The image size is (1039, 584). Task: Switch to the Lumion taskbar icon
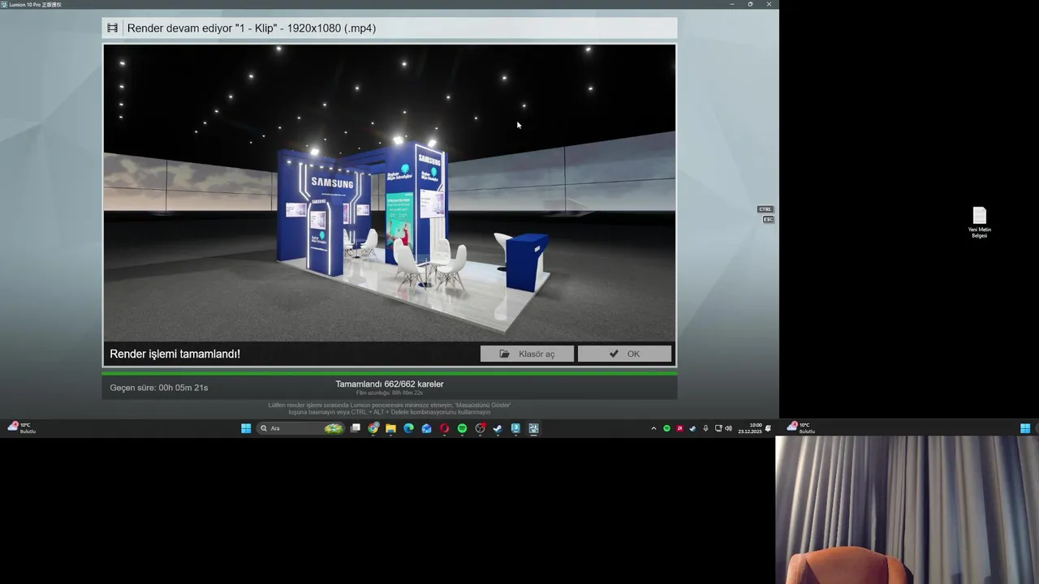point(533,428)
